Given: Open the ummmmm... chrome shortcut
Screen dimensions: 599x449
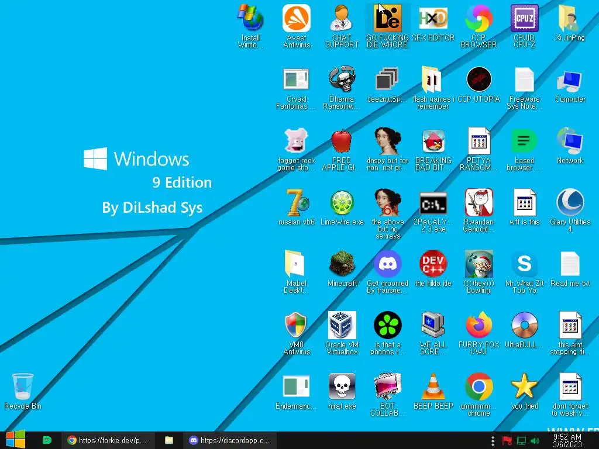Looking at the screenshot, I should [x=478, y=395].
